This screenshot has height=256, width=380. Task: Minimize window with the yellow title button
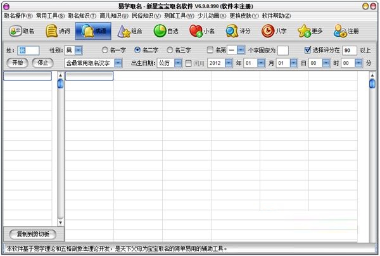click(365, 6)
